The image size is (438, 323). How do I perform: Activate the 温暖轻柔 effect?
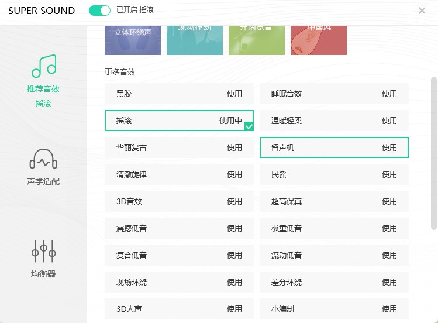tap(389, 121)
